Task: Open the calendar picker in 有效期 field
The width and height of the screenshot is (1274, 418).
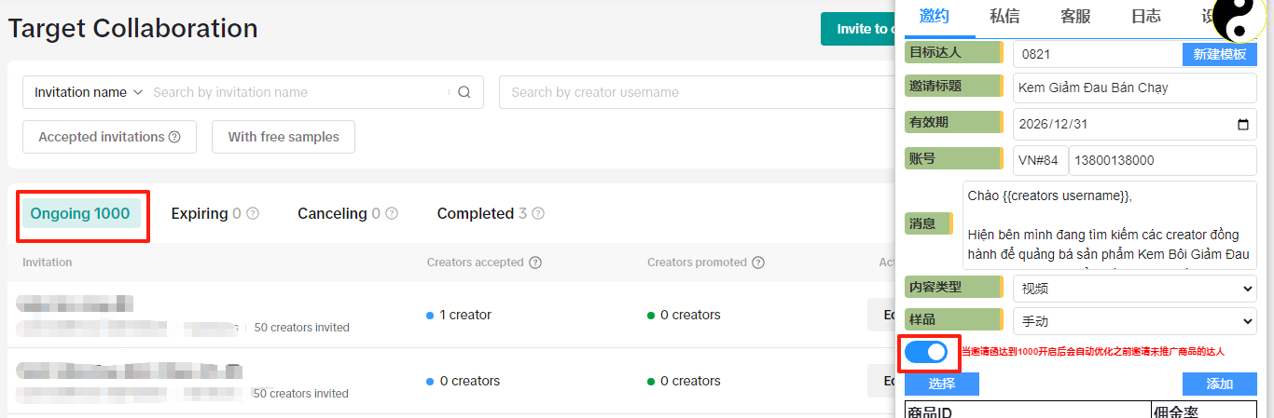Action: tap(1242, 125)
